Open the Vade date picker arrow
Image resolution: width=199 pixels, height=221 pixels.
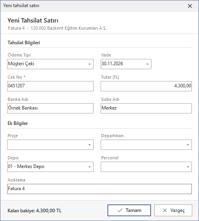(x=147, y=64)
